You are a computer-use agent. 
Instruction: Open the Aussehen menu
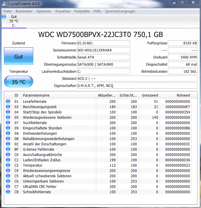pyautogui.click(x=63, y=11)
